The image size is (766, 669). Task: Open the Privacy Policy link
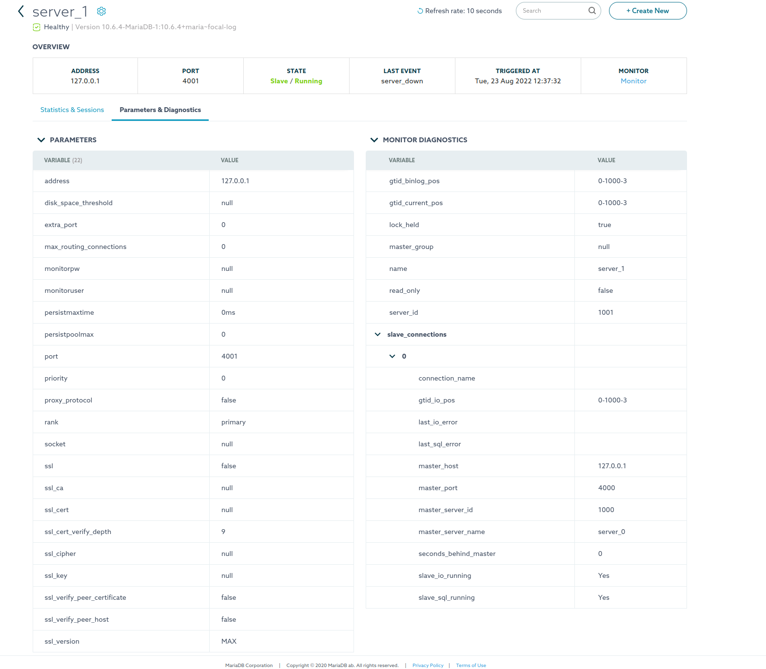coord(428,666)
